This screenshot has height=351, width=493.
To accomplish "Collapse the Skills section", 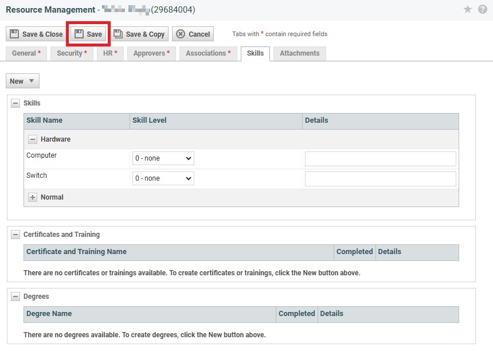I will pos(15,103).
